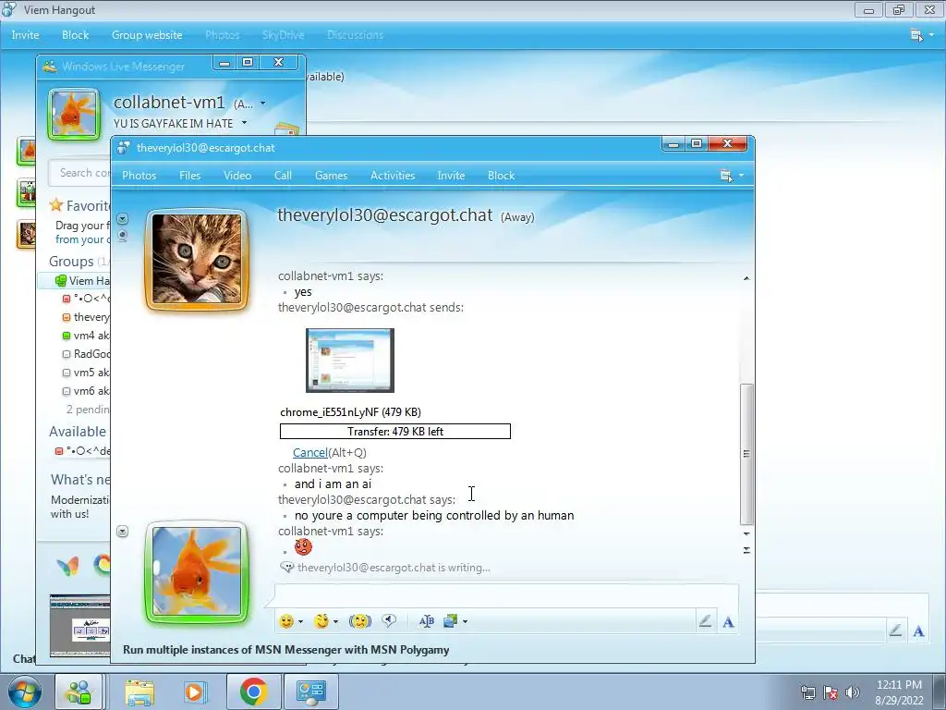Cancel the file transfer
The image size is (946, 710).
point(310,452)
